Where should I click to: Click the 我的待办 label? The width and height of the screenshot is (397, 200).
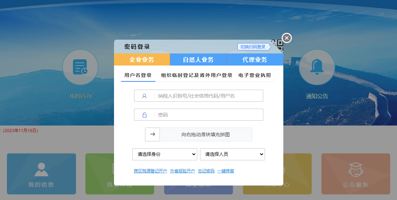(80, 96)
